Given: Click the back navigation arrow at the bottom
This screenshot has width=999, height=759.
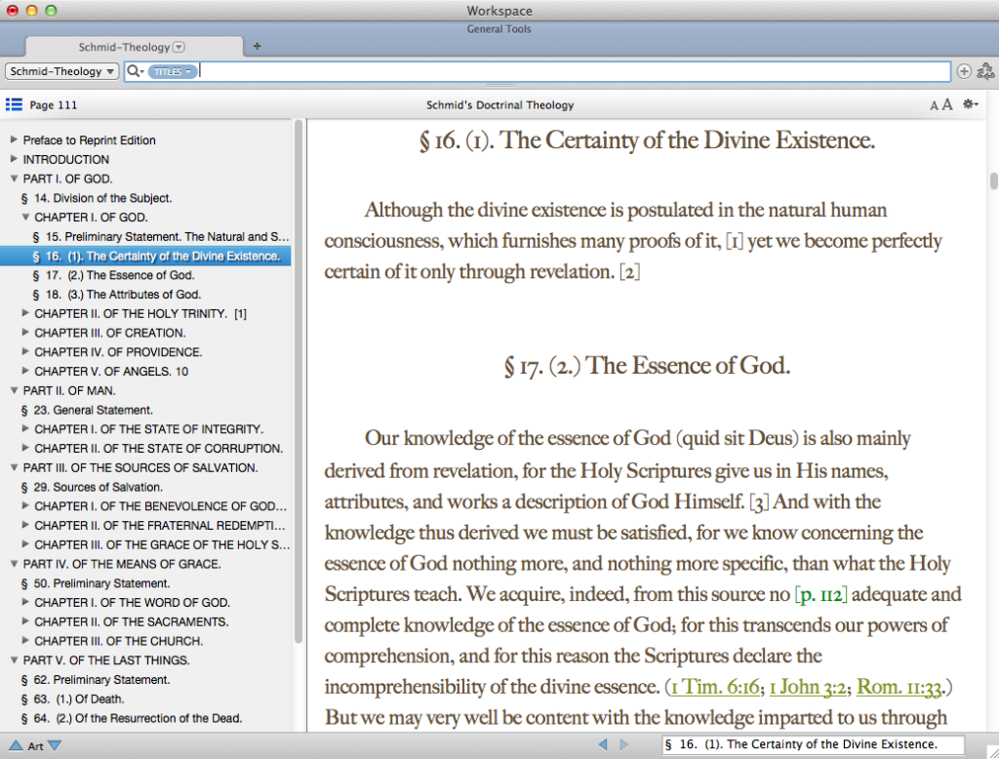Looking at the screenshot, I should point(602,742).
